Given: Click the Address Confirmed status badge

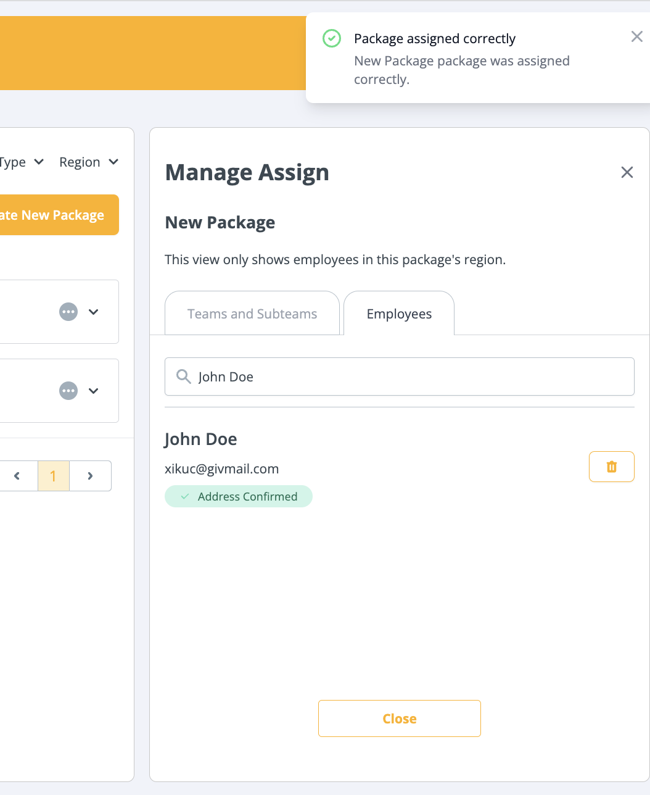Looking at the screenshot, I should (238, 496).
